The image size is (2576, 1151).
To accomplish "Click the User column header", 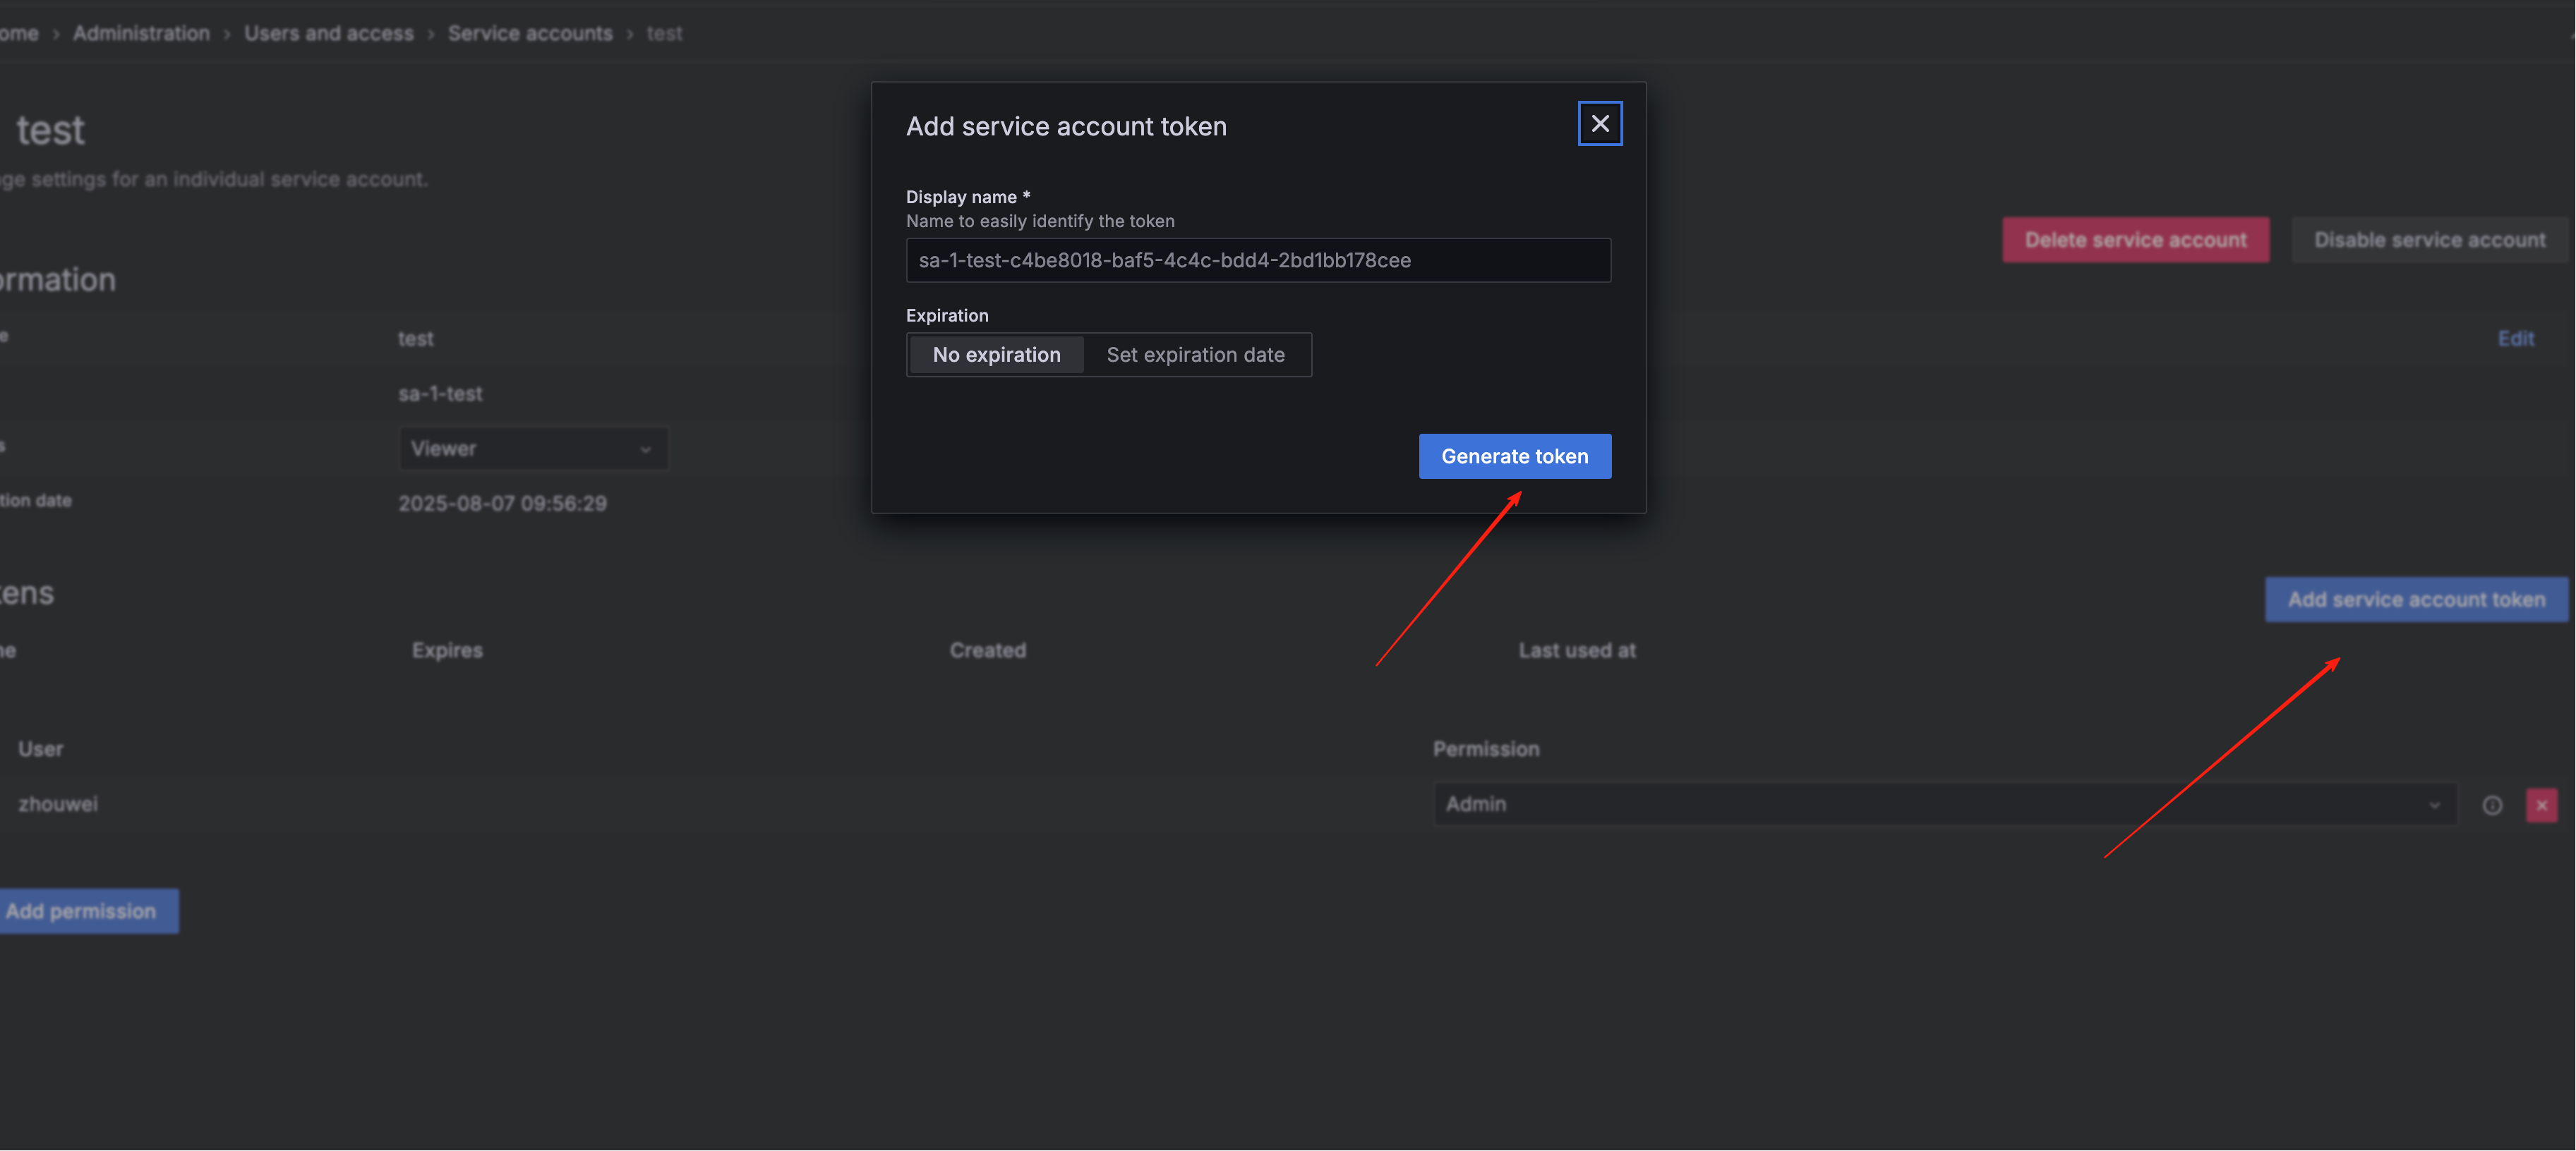I will pos(40,749).
